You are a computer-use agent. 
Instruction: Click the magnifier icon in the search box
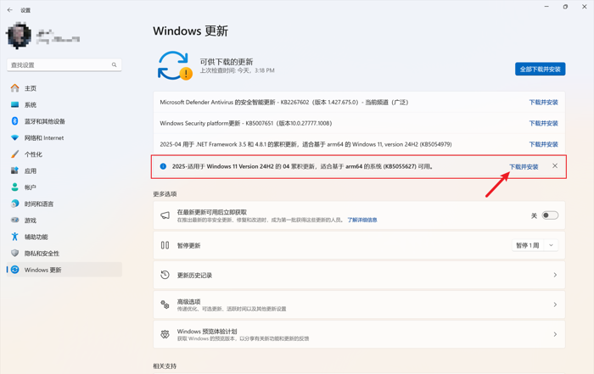[114, 65]
